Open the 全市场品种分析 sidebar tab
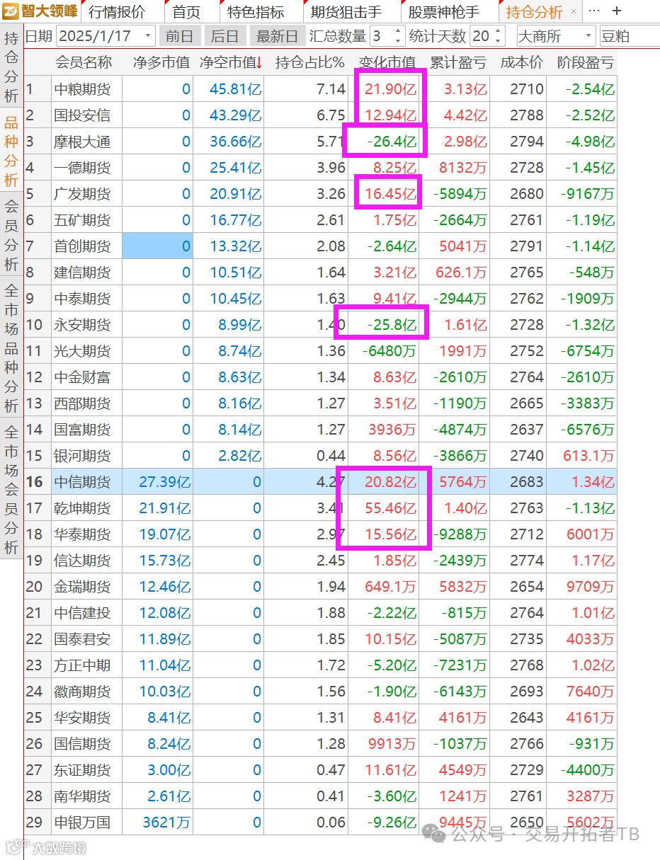Viewport: 660px width, 860px height. 11,348
